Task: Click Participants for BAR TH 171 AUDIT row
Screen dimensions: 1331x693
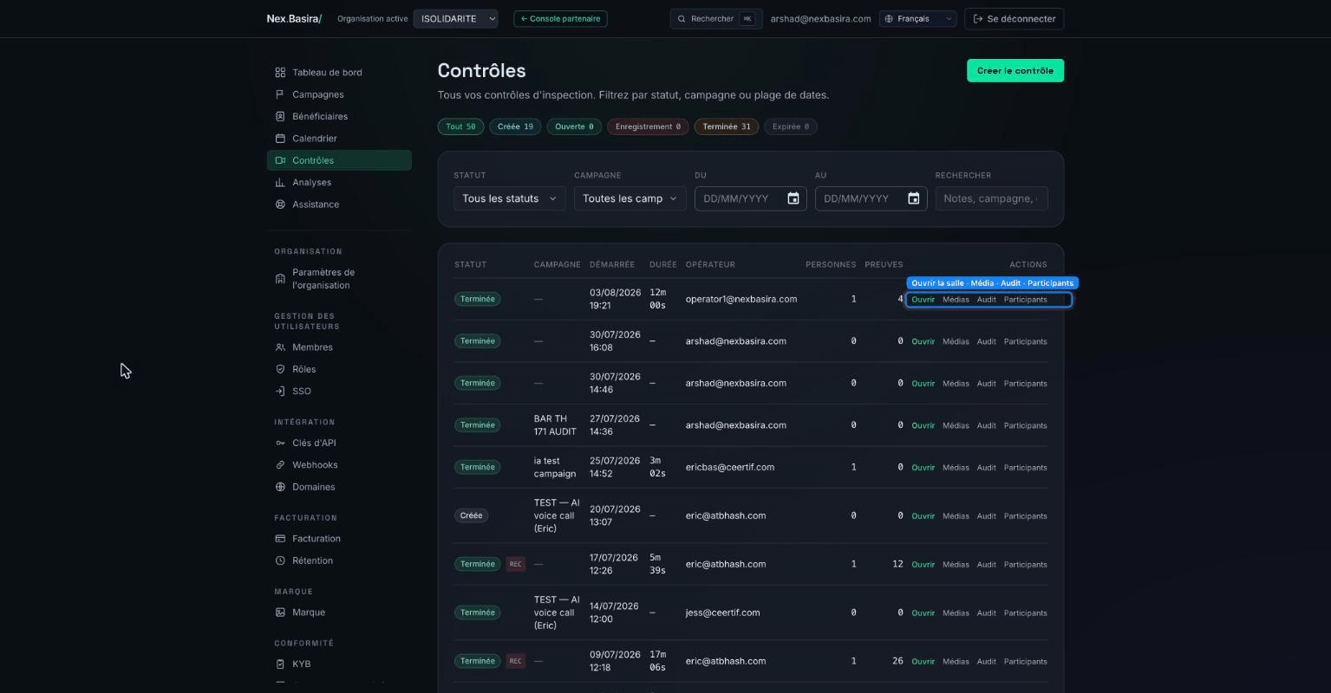Action: (x=1025, y=425)
